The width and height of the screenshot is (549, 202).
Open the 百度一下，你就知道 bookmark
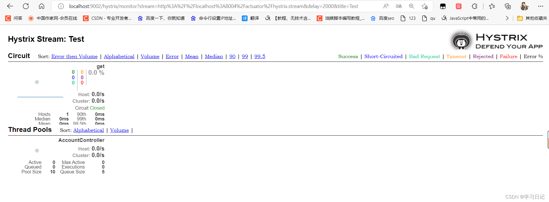click(x=161, y=18)
